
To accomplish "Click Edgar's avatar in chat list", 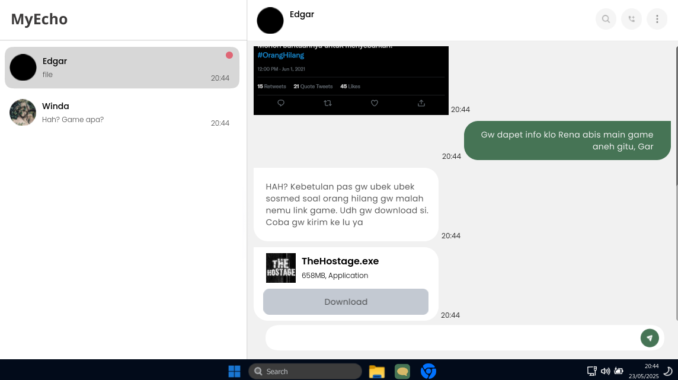I will tap(23, 68).
